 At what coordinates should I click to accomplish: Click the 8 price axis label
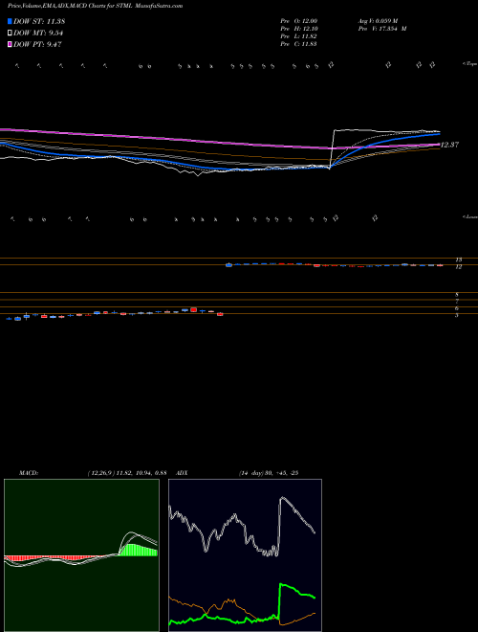click(457, 295)
